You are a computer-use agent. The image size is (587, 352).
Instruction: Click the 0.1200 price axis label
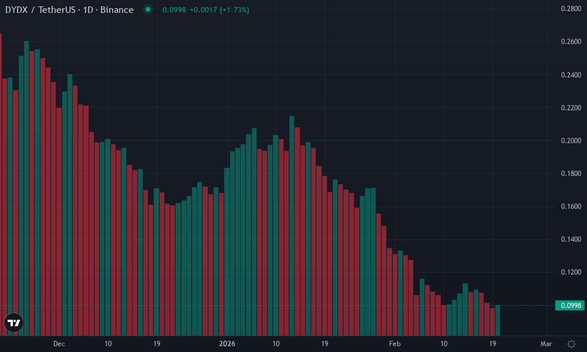pos(571,272)
